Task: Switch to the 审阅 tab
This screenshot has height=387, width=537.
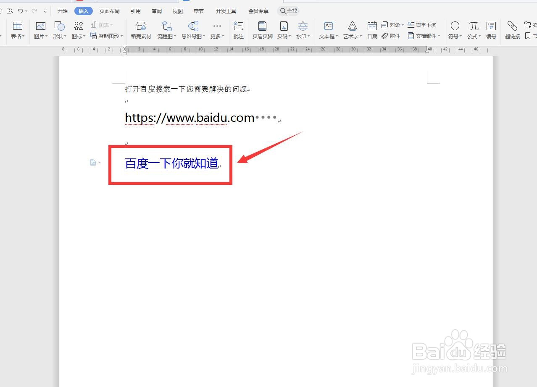Action: 157,11
